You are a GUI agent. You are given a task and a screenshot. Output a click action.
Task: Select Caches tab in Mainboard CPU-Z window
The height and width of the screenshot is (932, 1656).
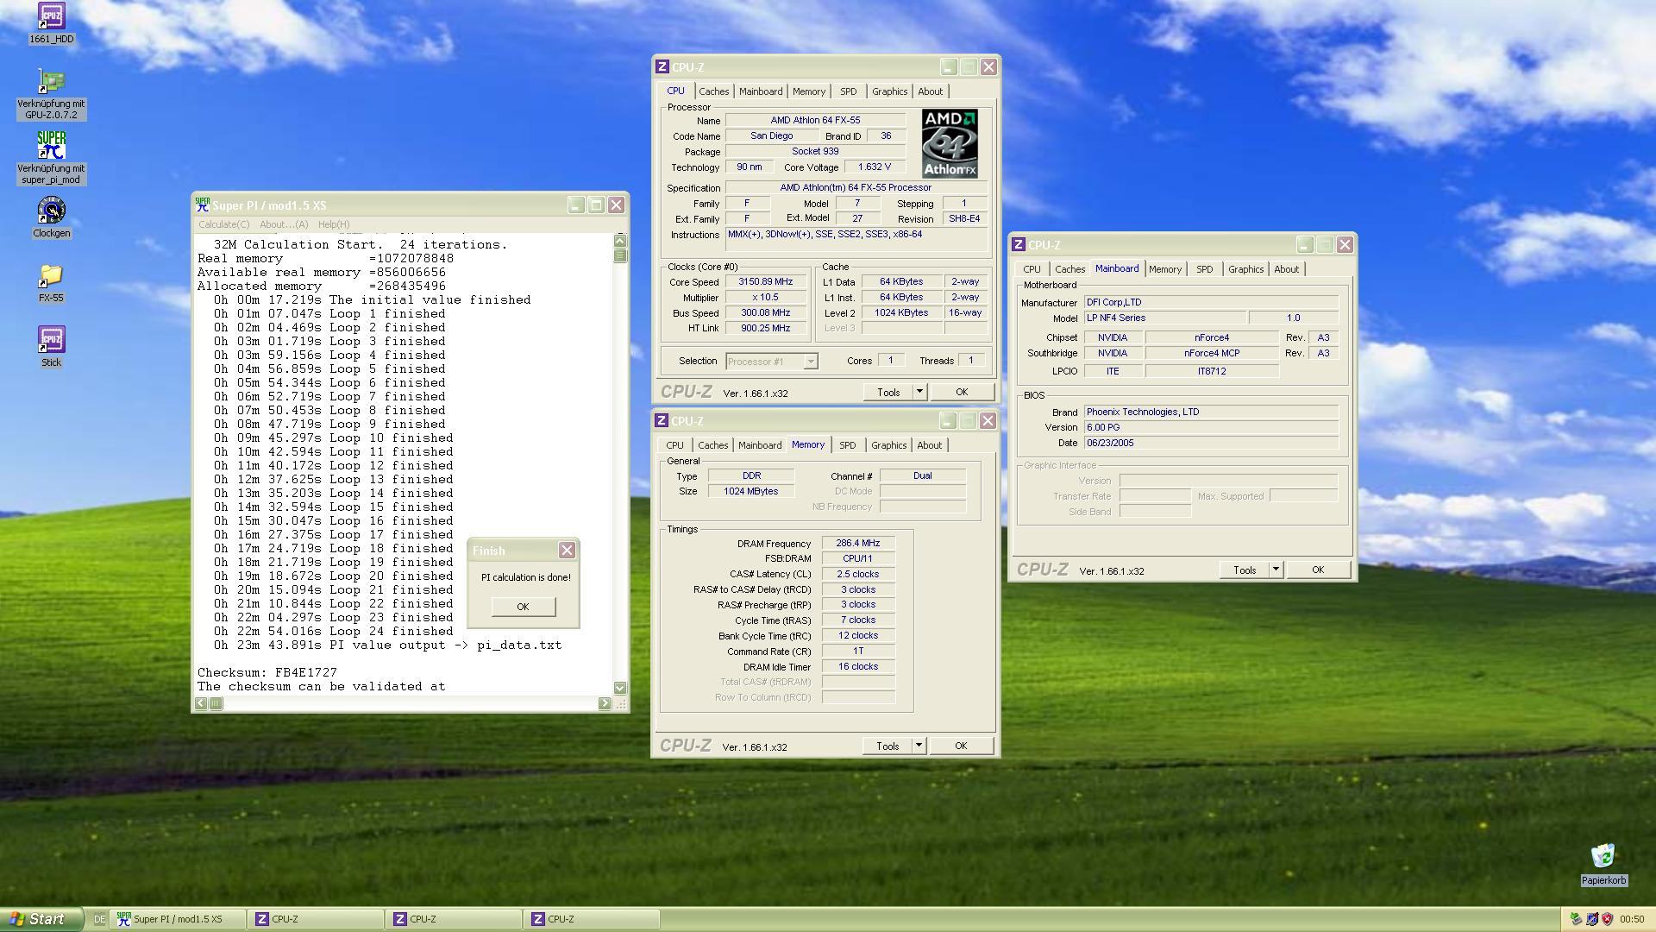pyautogui.click(x=1069, y=269)
